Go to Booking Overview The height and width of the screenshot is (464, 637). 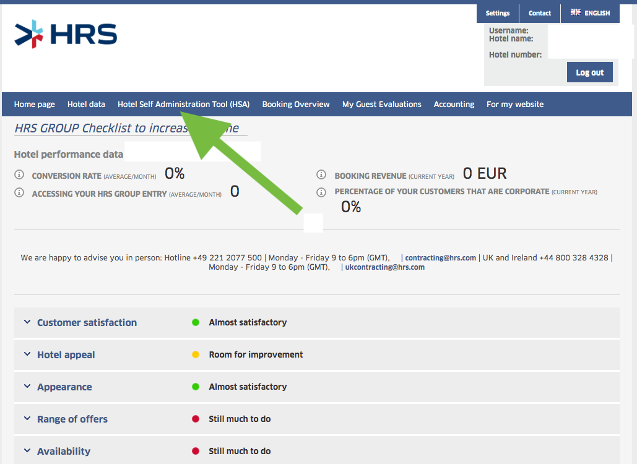click(296, 105)
